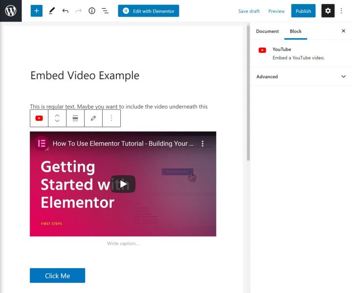Click the YouTube icon in block sidebar
352x293 pixels.
coord(262,50)
